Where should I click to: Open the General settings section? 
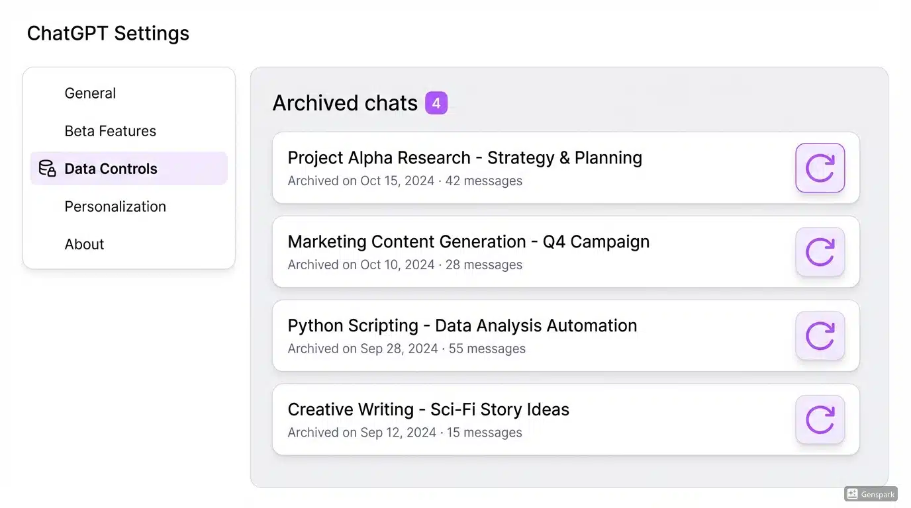[90, 93]
